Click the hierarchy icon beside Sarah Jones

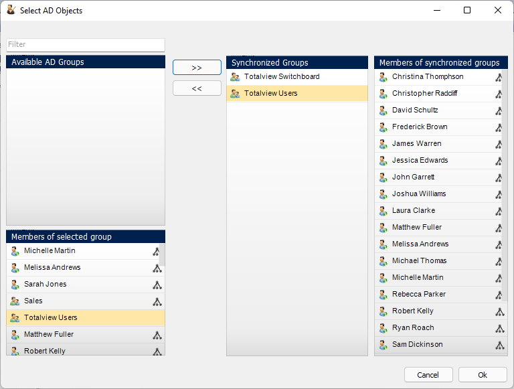click(x=157, y=285)
